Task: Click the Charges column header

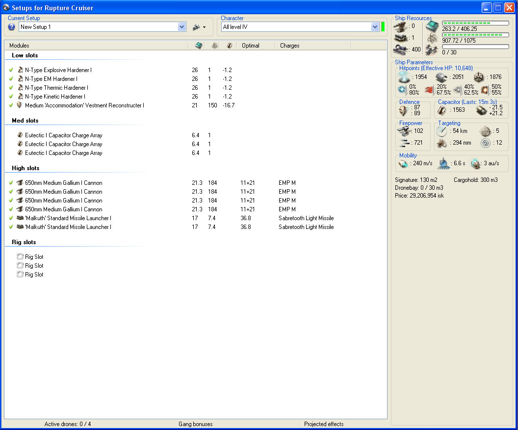Action: pos(290,46)
